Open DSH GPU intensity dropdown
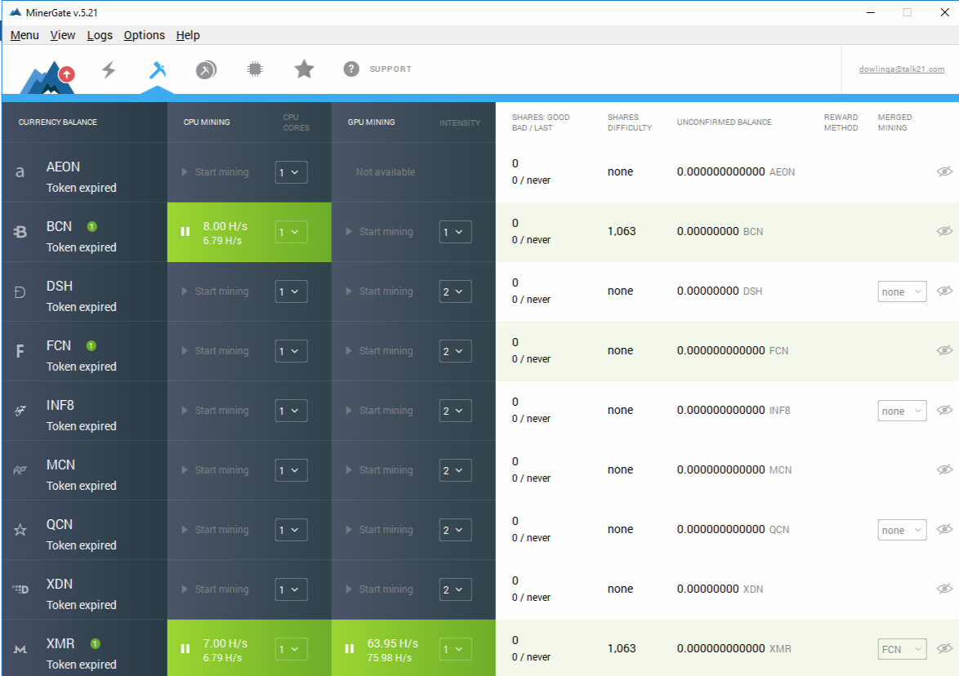Viewport: 959px width, 676px height. pos(455,291)
